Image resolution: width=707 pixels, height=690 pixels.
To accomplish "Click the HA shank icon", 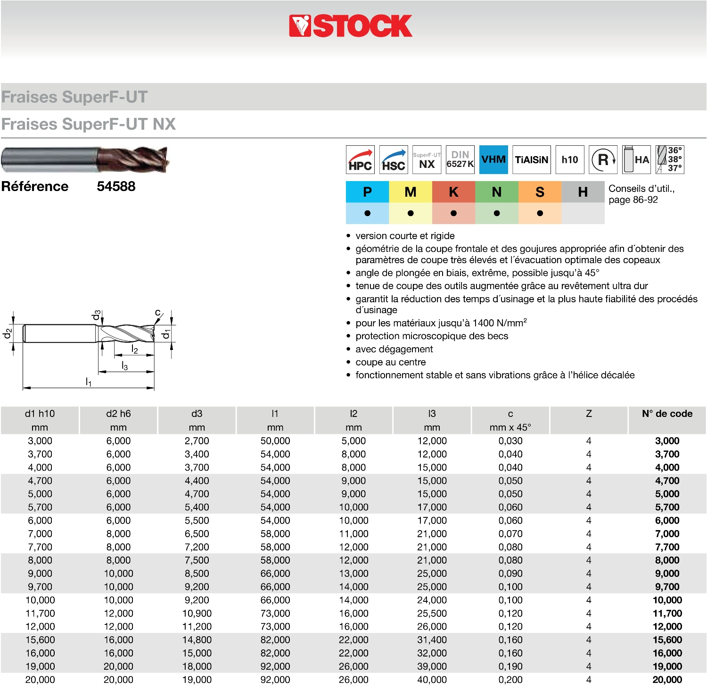I will [x=637, y=160].
